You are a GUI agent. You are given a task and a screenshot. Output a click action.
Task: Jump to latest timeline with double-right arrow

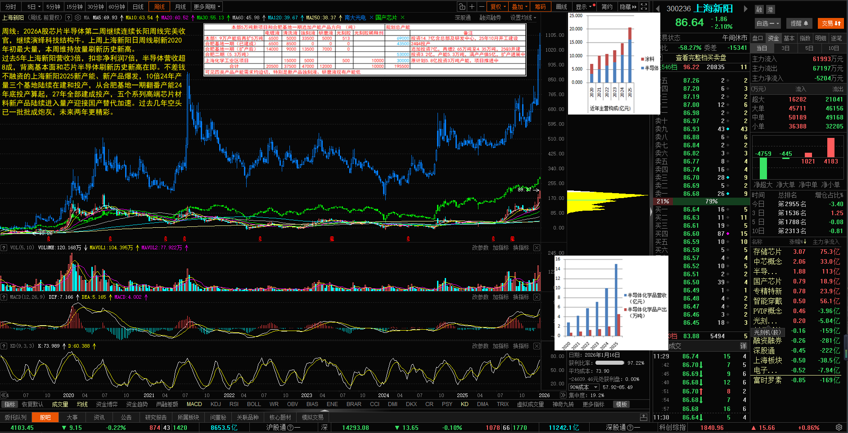pos(563,395)
